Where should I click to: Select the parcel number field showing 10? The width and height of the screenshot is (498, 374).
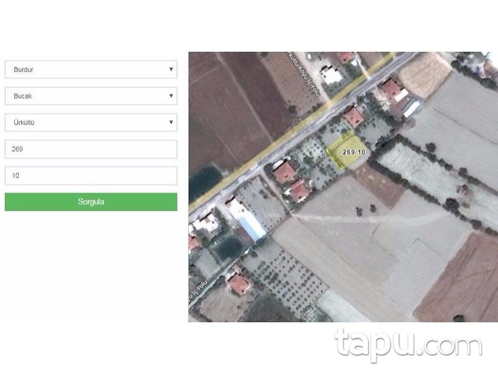[90, 175]
